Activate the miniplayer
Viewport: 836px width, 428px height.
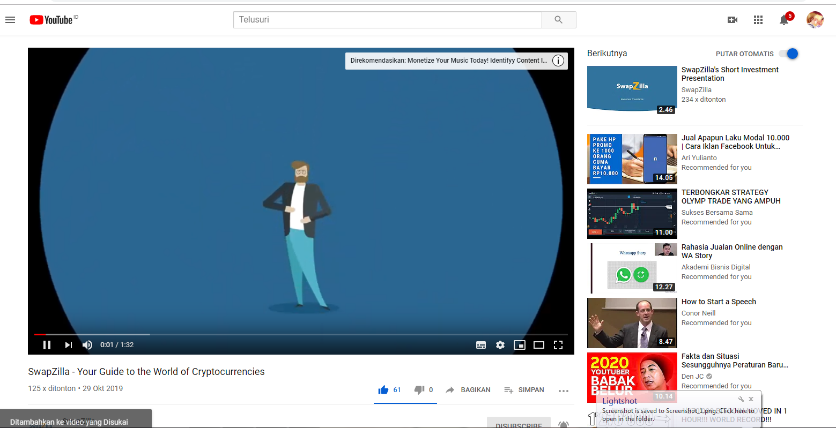click(520, 345)
